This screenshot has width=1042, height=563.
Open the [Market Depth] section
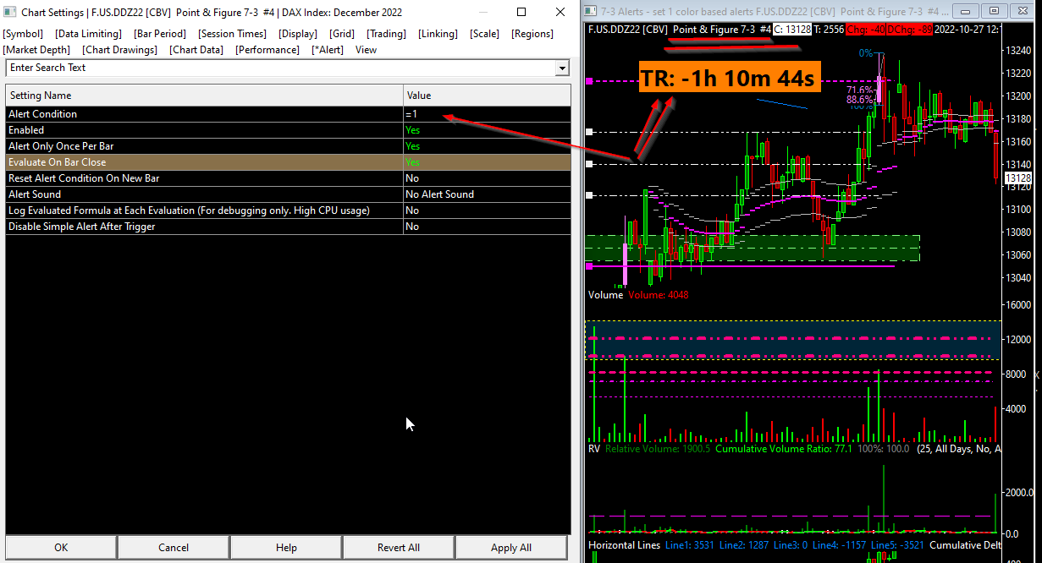click(x=36, y=50)
